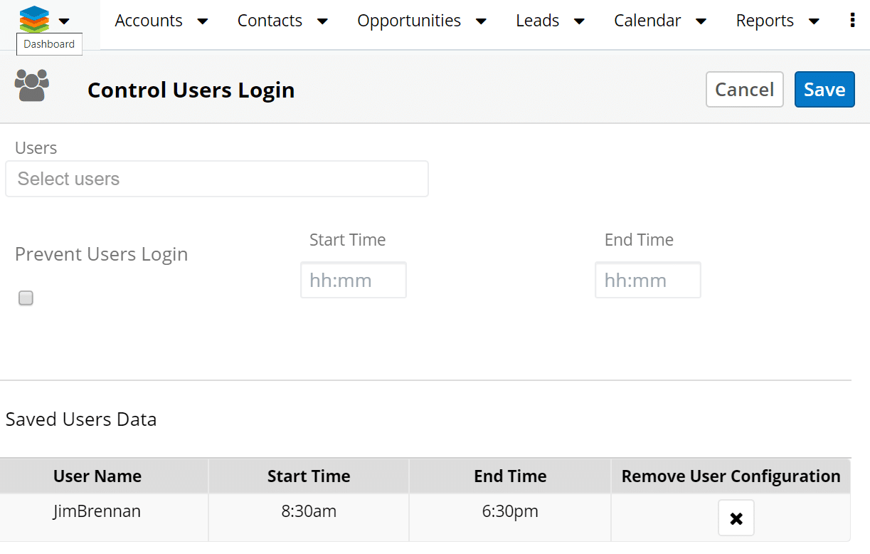Click the User Name column header
This screenshot has width=870, height=554.
97,476
